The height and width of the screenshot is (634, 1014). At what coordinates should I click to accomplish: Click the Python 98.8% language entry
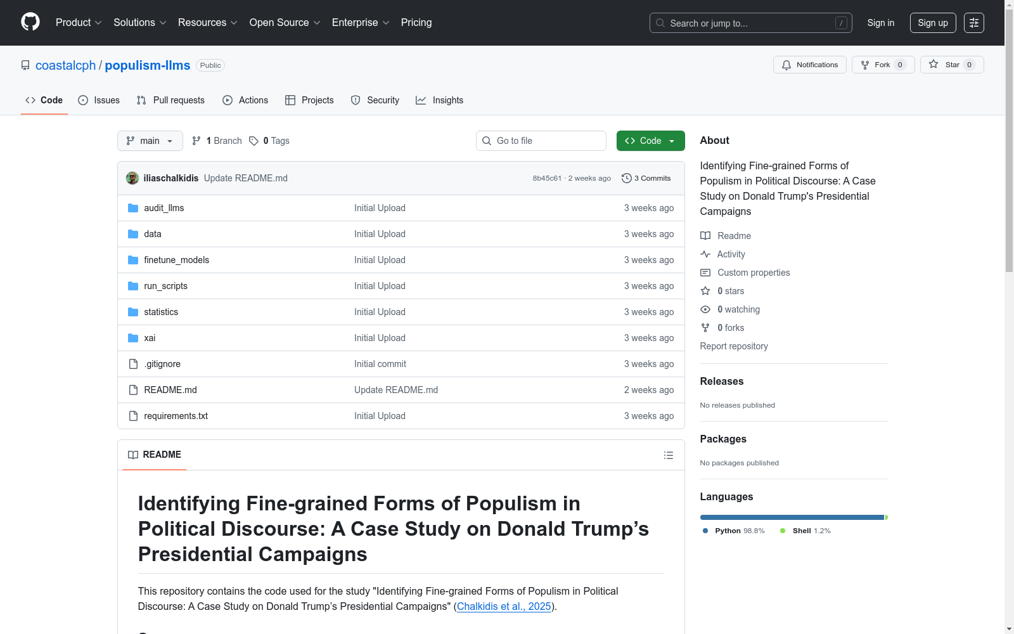pos(734,531)
